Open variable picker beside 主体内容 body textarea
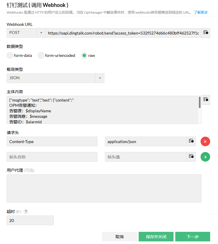 [206, 100]
